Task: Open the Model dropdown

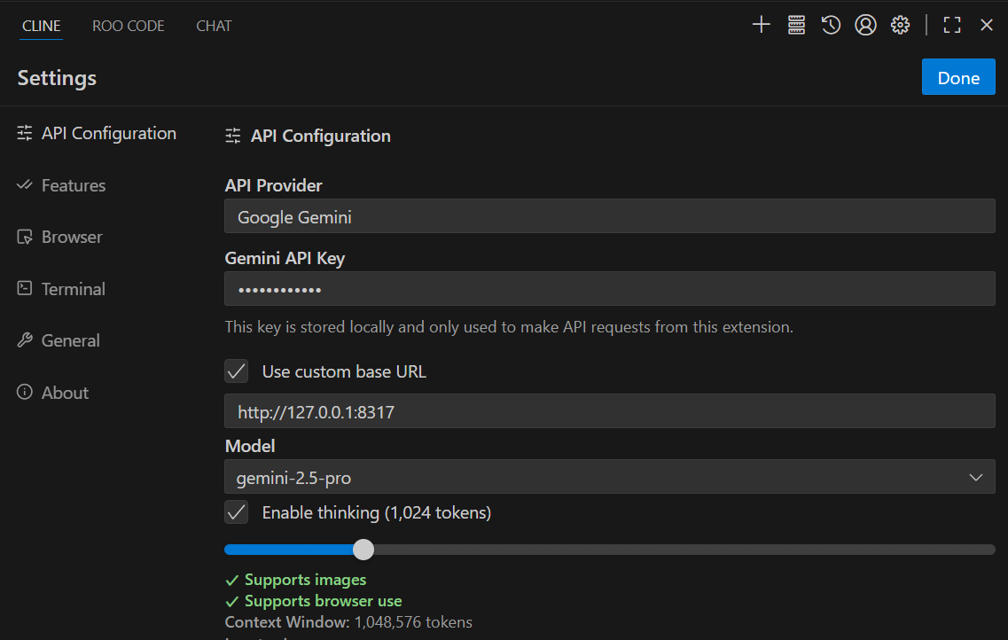Action: (609, 476)
